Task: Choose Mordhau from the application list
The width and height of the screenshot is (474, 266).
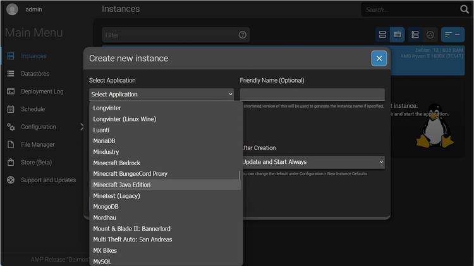Action: pyautogui.click(x=166, y=217)
